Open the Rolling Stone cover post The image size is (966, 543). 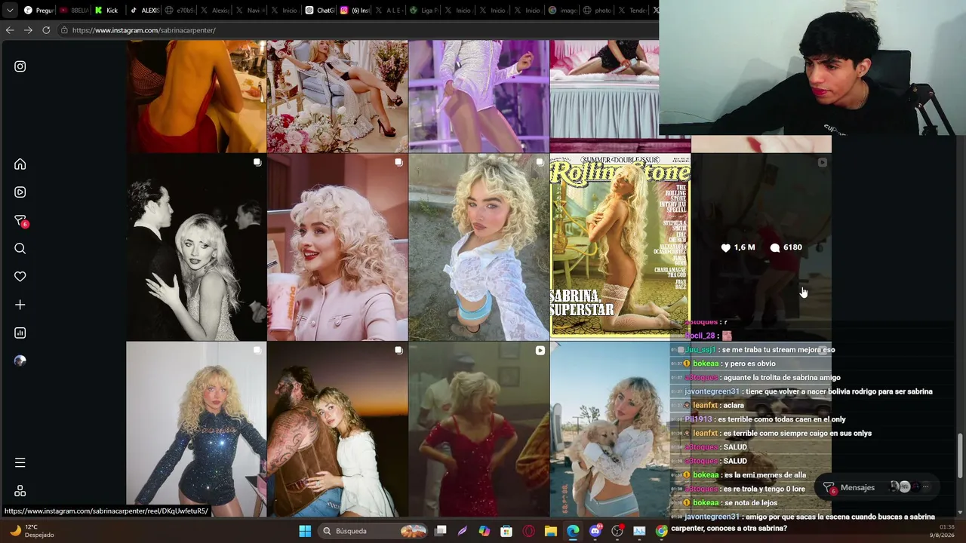point(620,247)
